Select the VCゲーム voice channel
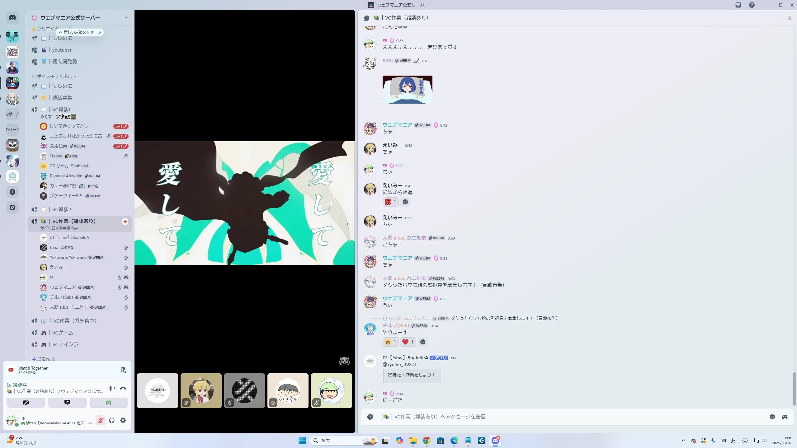The image size is (797, 448). pyautogui.click(x=63, y=333)
